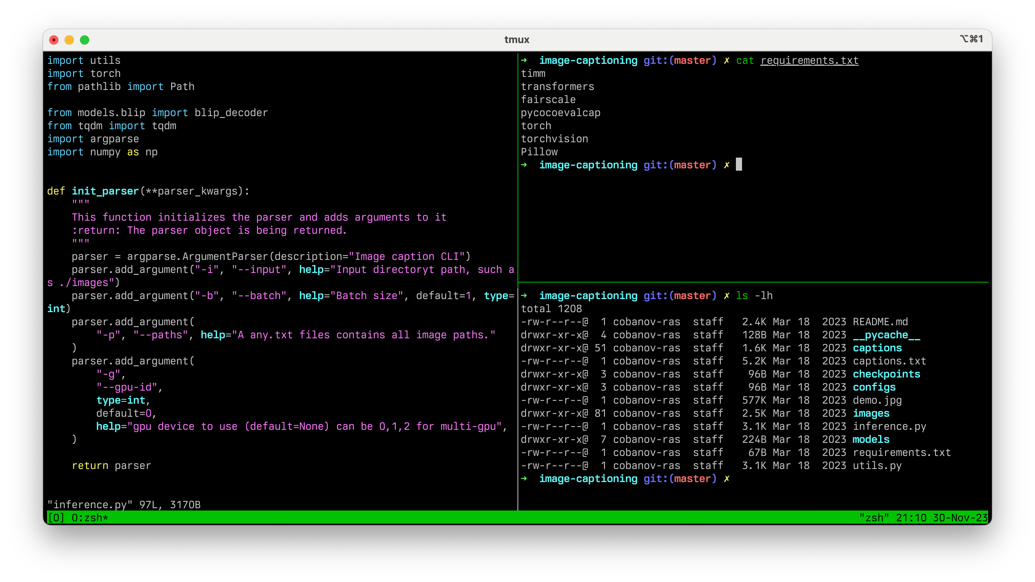This screenshot has width=1035, height=582.
Task: Click the captions.txt file name
Action: click(889, 361)
